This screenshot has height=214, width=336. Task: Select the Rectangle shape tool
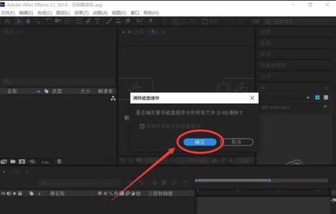(x=79, y=21)
